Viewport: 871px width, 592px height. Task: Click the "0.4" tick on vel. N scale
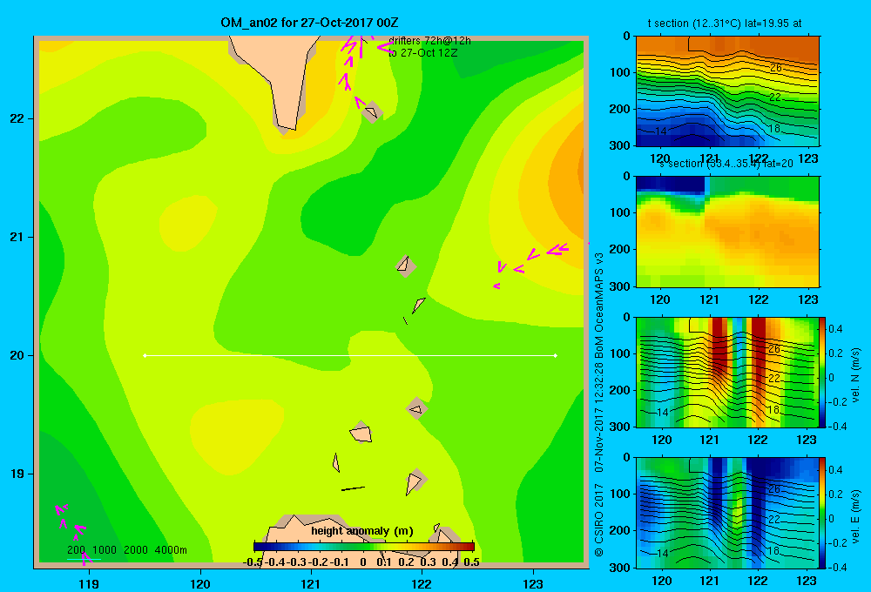pyautogui.click(x=835, y=329)
